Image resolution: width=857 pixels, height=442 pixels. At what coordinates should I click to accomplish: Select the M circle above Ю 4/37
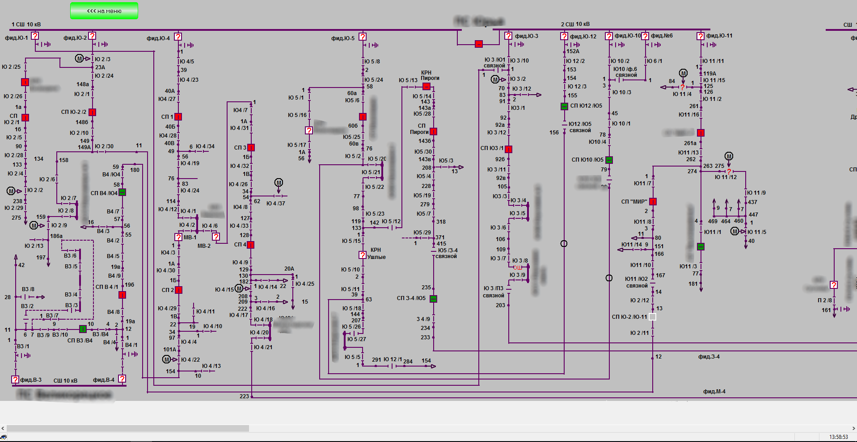click(x=279, y=183)
